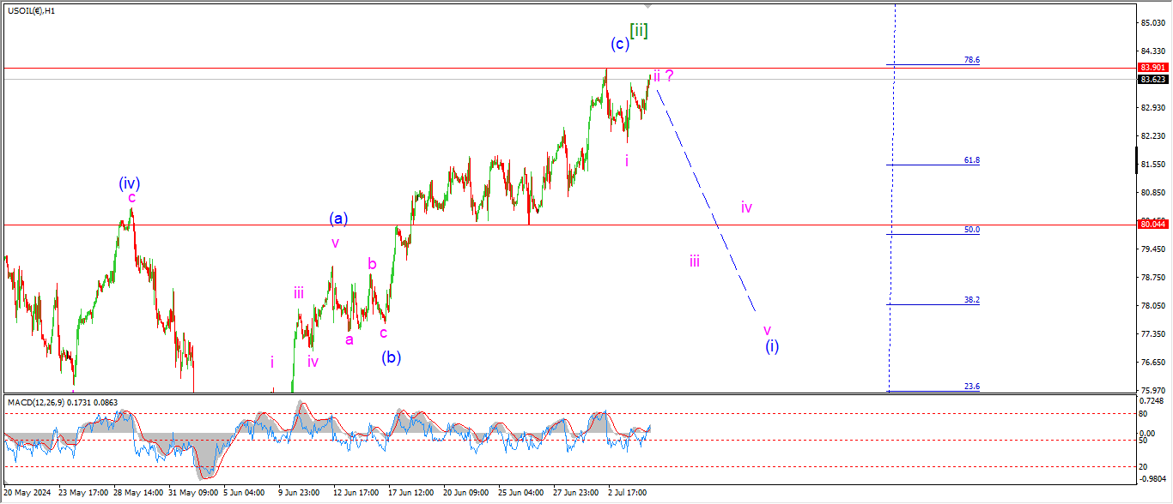Click the blue (a) wave label
The image size is (1173, 504).
pyautogui.click(x=338, y=219)
